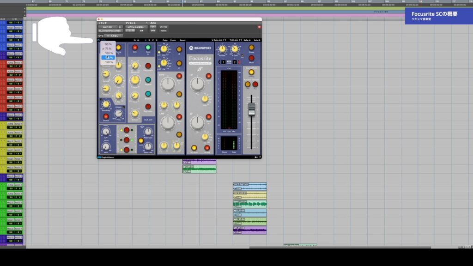
Task: Open the plug-in name selector bx_consoleFocusrite SC
Action: coord(110,31)
